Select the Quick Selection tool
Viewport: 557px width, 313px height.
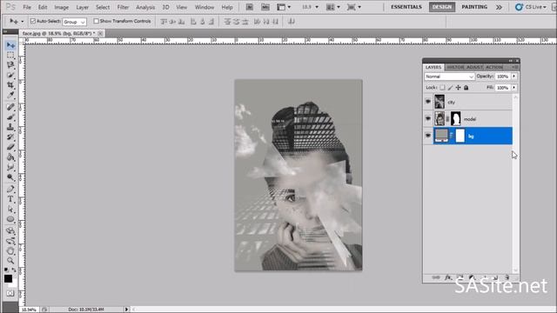click(10, 76)
